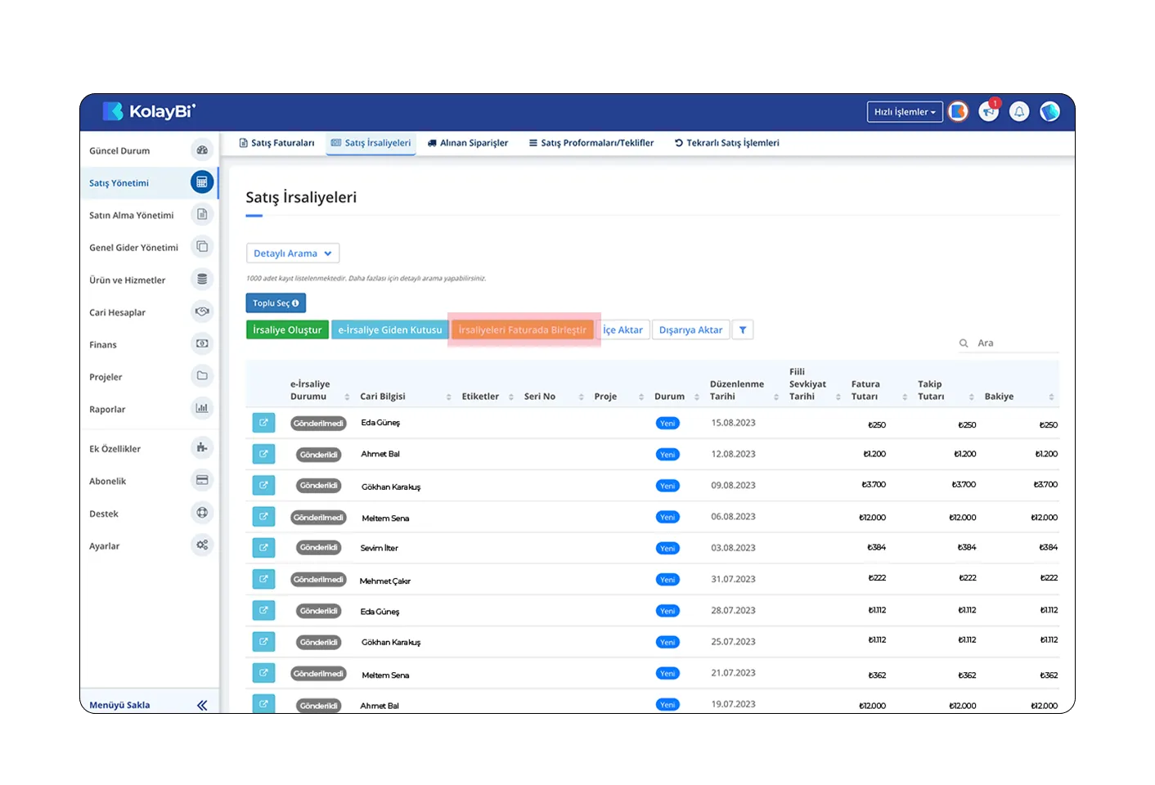Open the Gökhan Karakuş 09.08.2023 row link icon

(x=263, y=485)
